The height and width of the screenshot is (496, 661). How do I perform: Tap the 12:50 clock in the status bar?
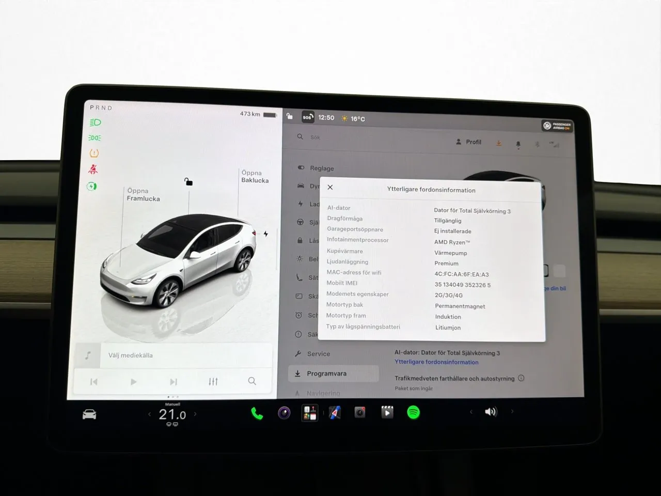(x=326, y=118)
